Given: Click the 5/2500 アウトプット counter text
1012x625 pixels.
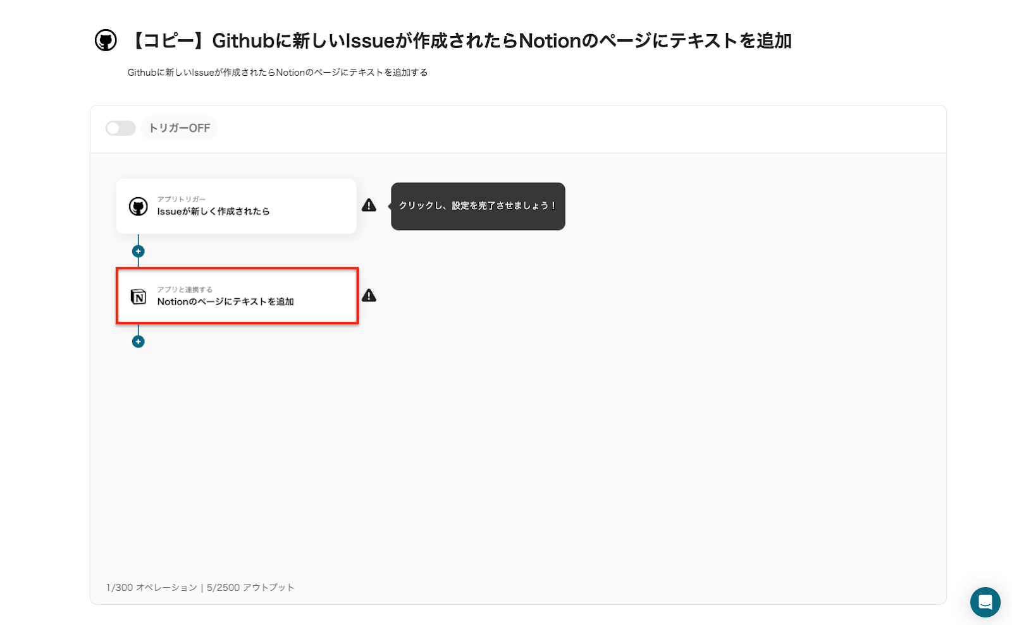Looking at the screenshot, I should (250, 588).
